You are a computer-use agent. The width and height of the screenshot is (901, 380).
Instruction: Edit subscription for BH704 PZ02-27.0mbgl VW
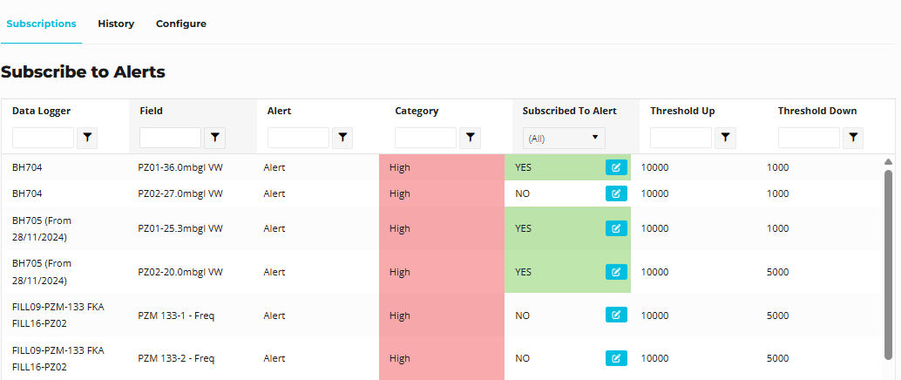[616, 193]
